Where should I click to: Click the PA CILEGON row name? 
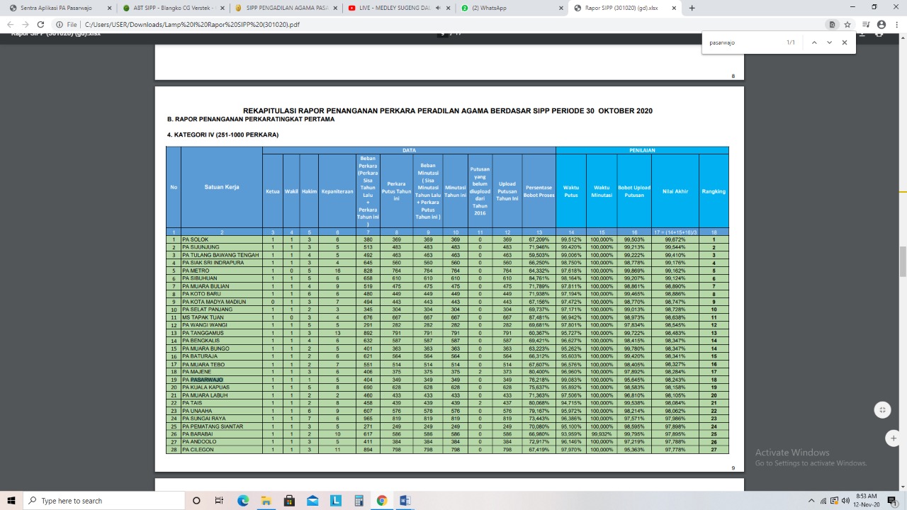[x=198, y=450]
